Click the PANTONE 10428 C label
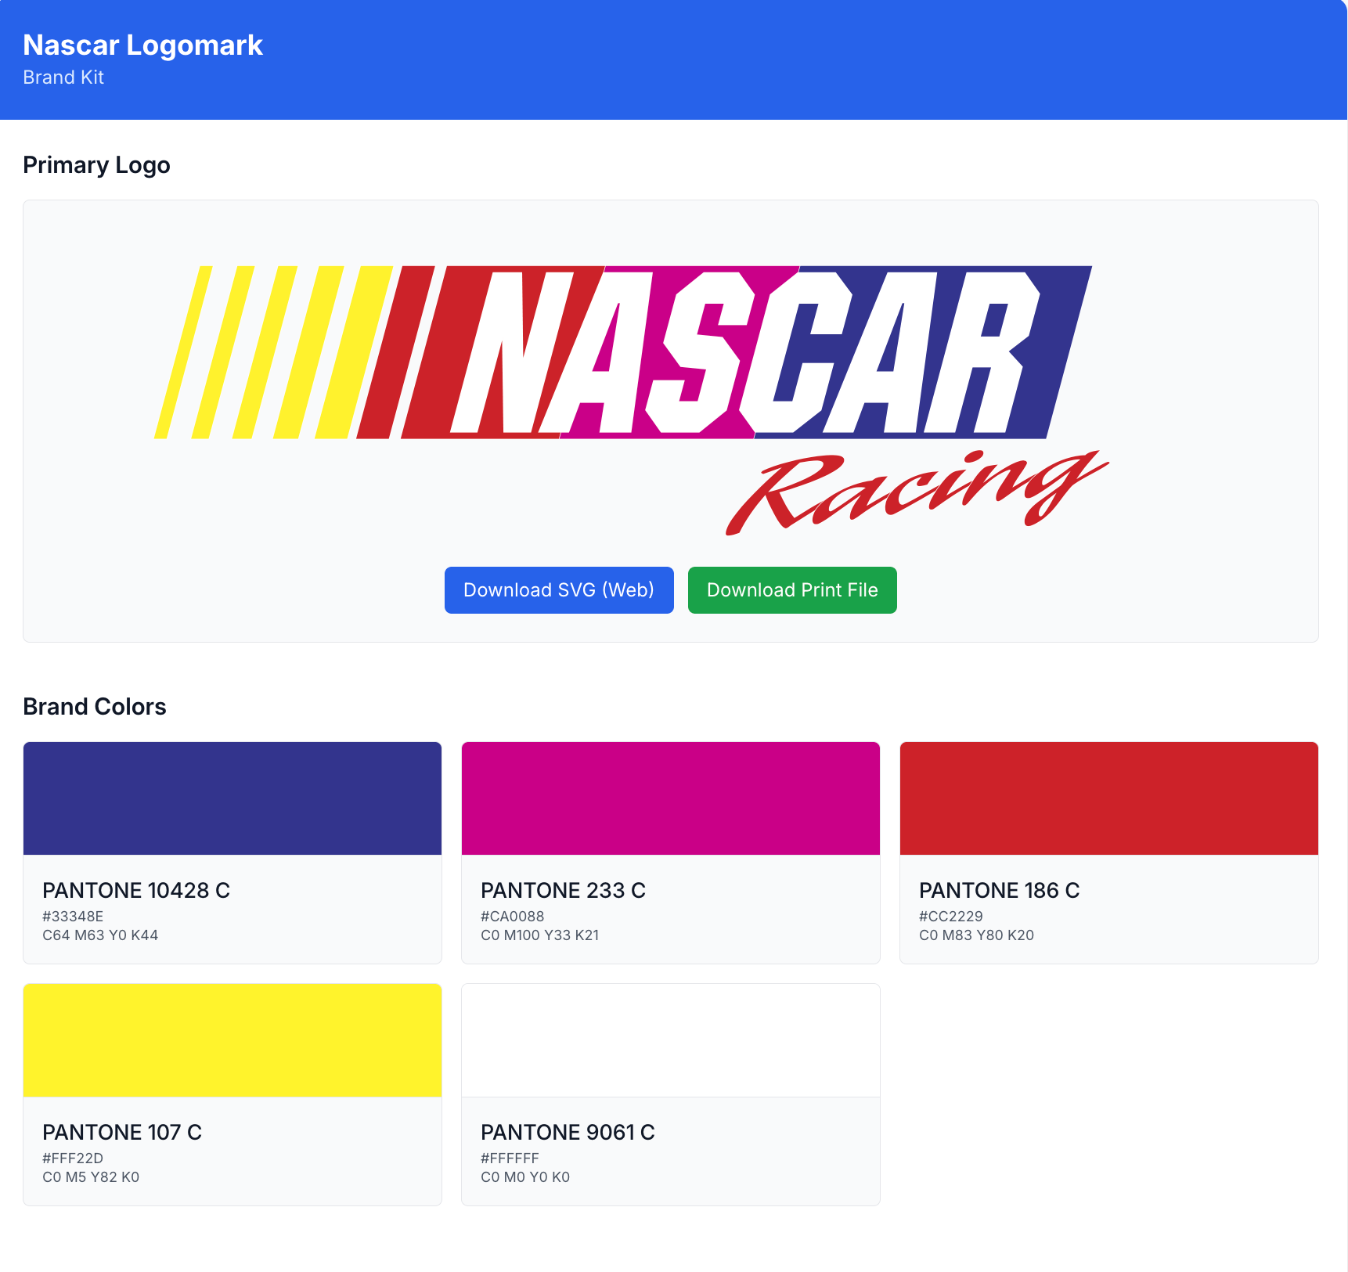 (136, 891)
